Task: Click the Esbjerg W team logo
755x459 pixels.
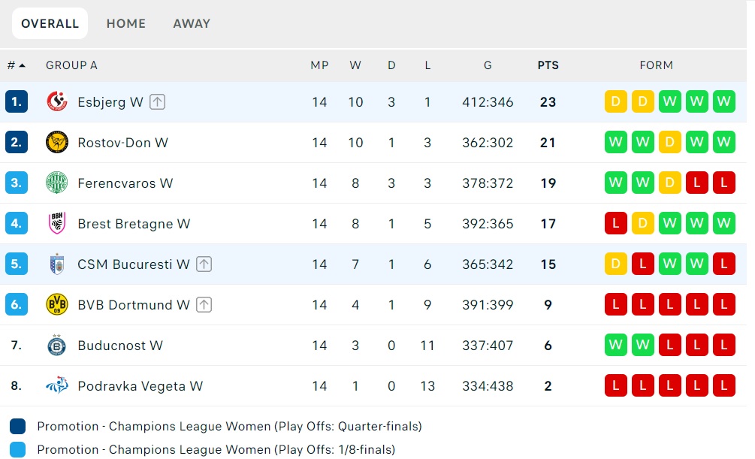Action: tap(57, 102)
